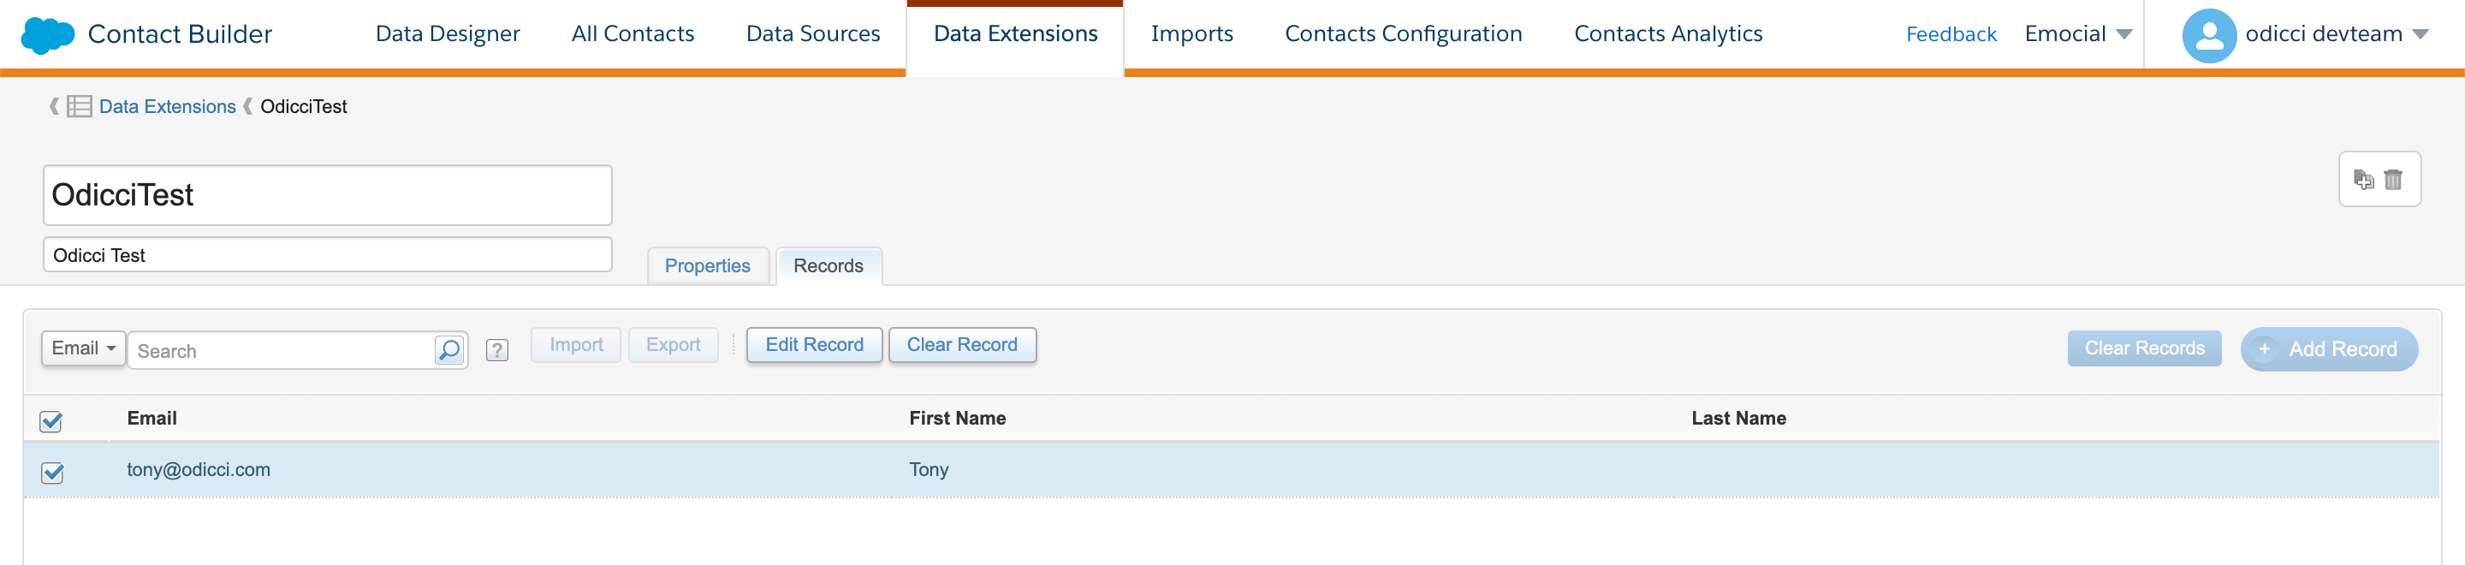Click the copy data extension icon

pyautogui.click(x=2363, y=179)
